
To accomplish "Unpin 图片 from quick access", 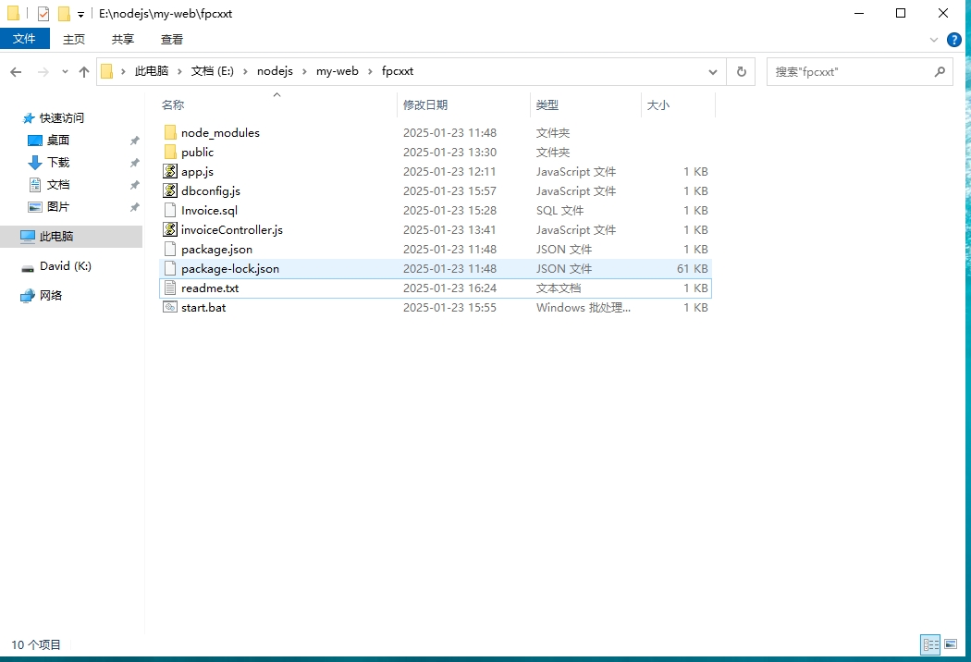I will 134,206.
